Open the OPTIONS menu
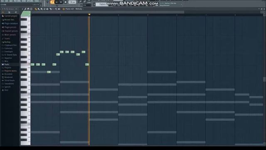Image resolution: width=266 pixels, height=150 pixels. [30, 1]
